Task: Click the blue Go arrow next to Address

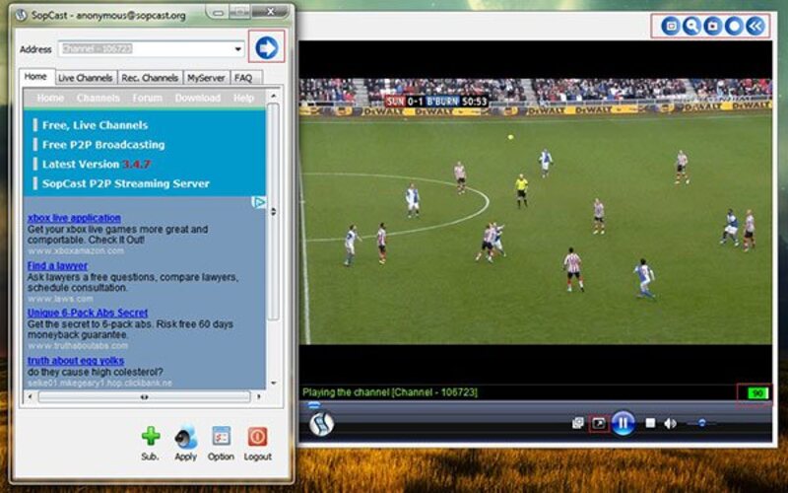Action: 266,47
